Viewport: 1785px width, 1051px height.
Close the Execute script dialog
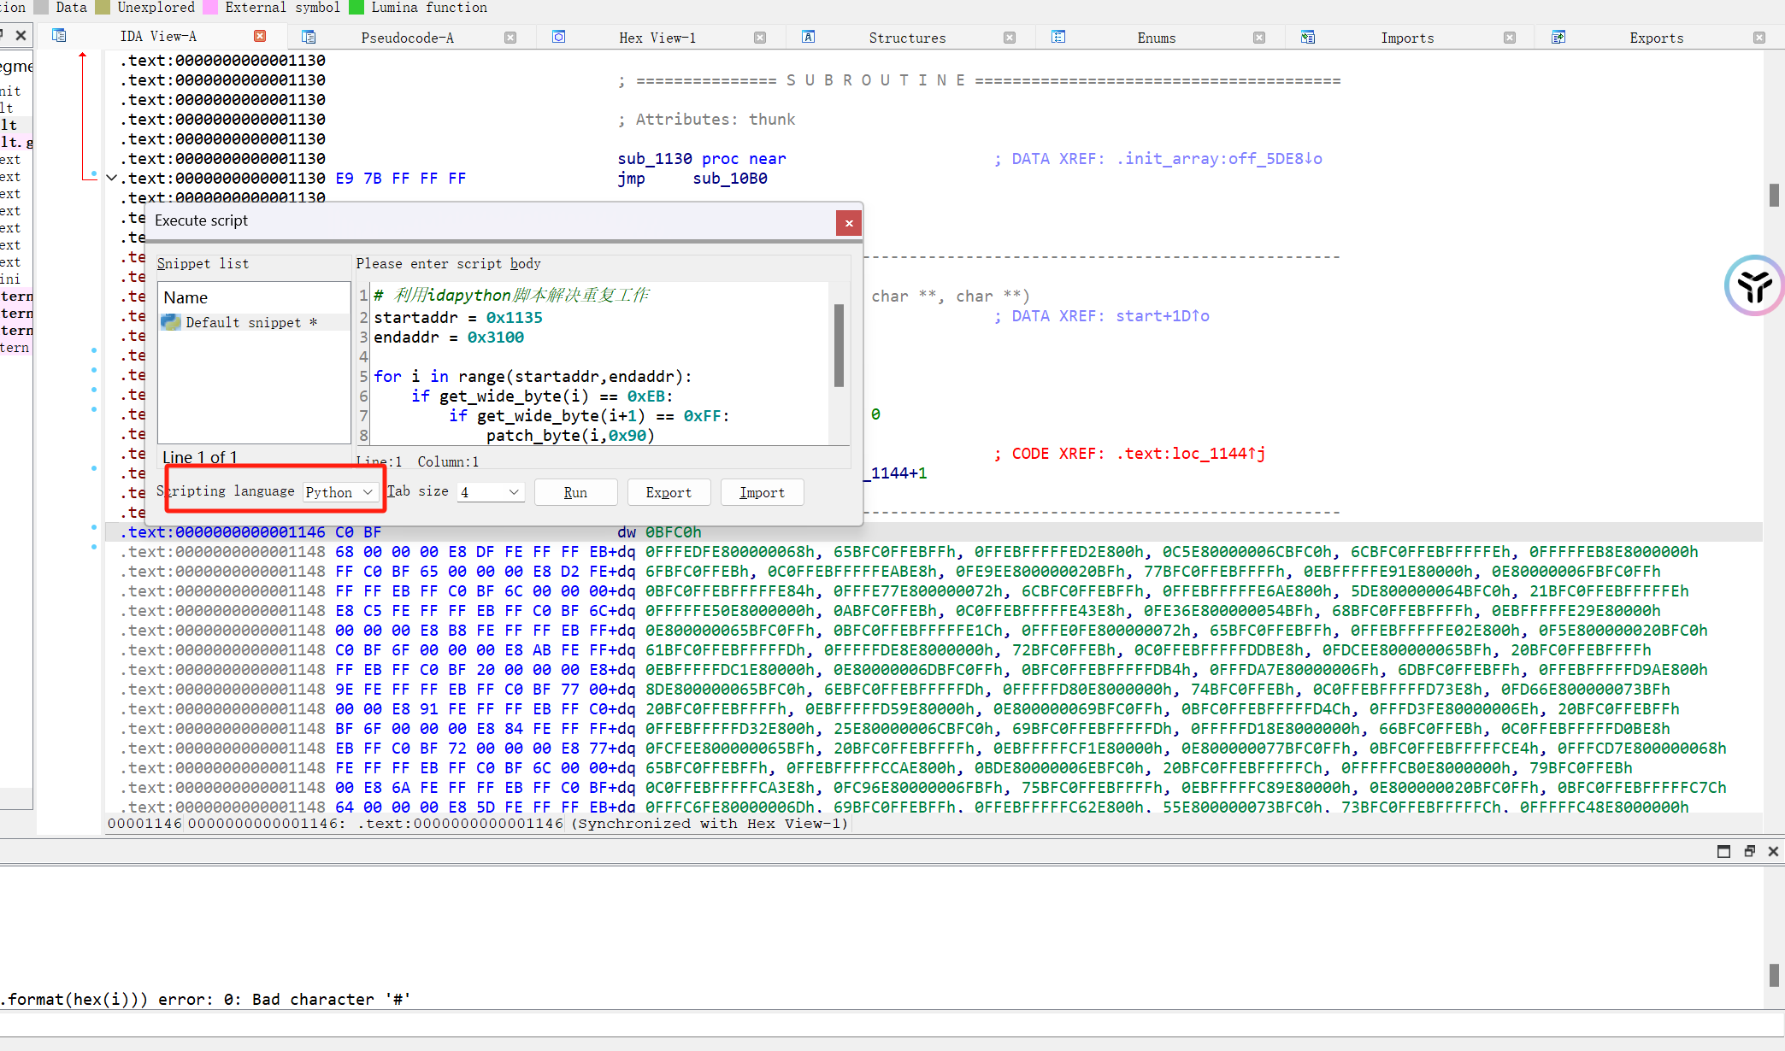coord(848,223)
